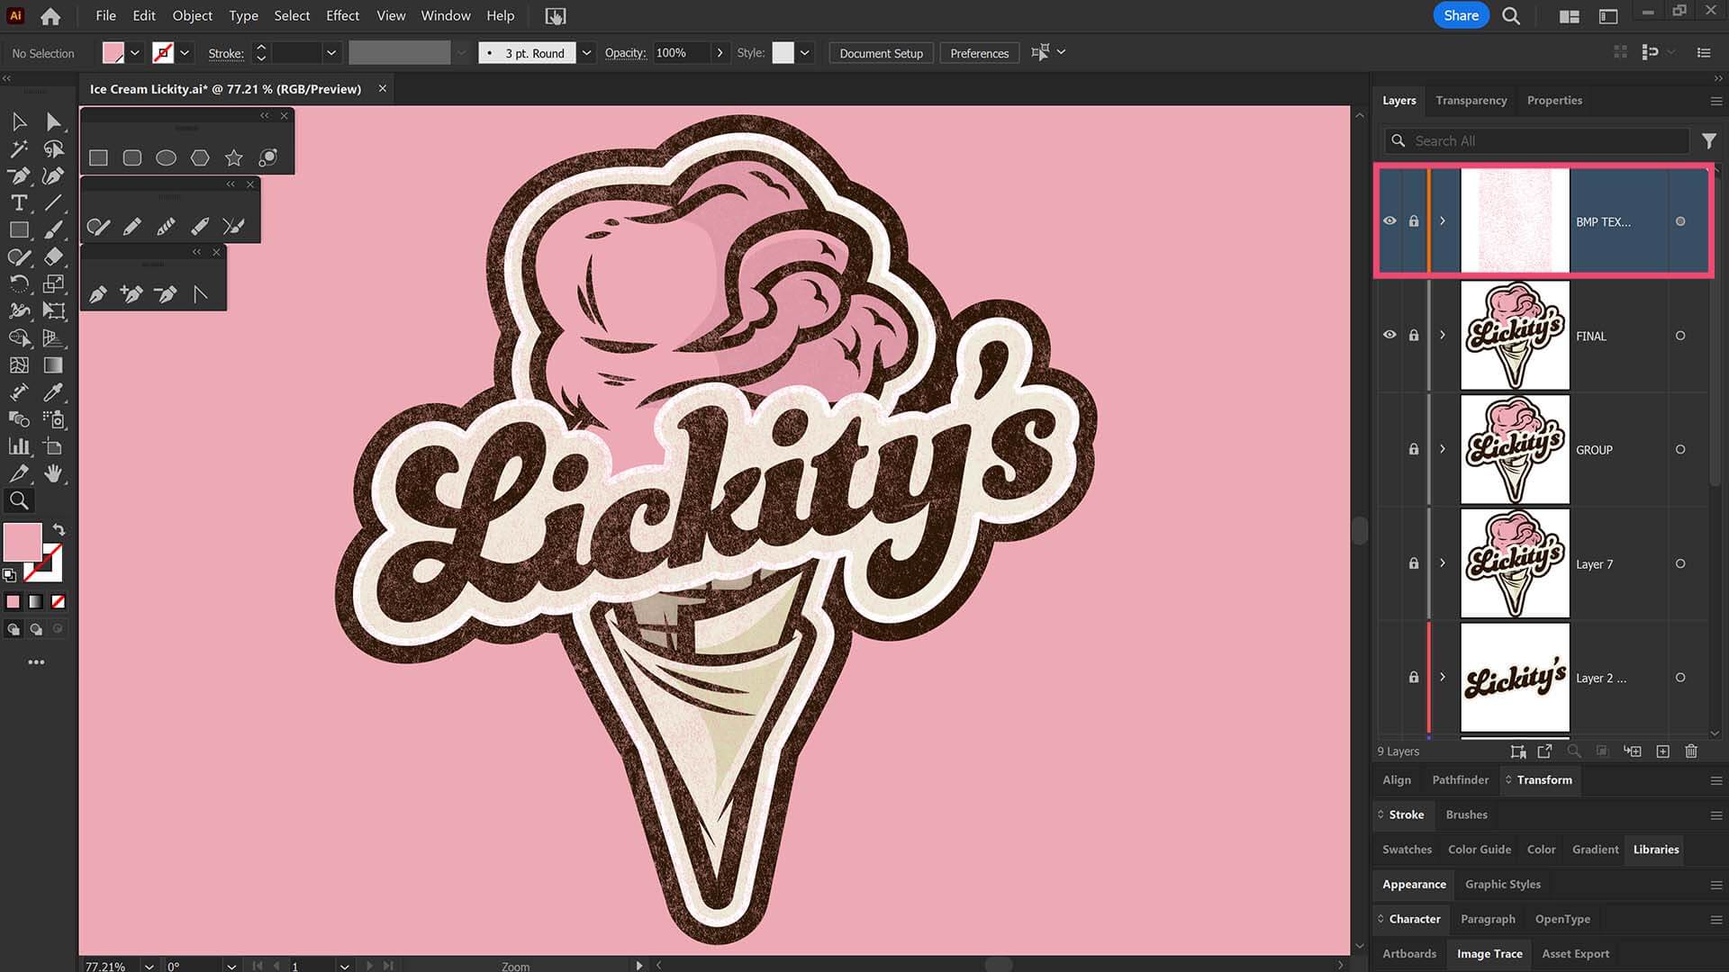Select the Column Graph tool
1729x972 pixels.
[18, 446]
